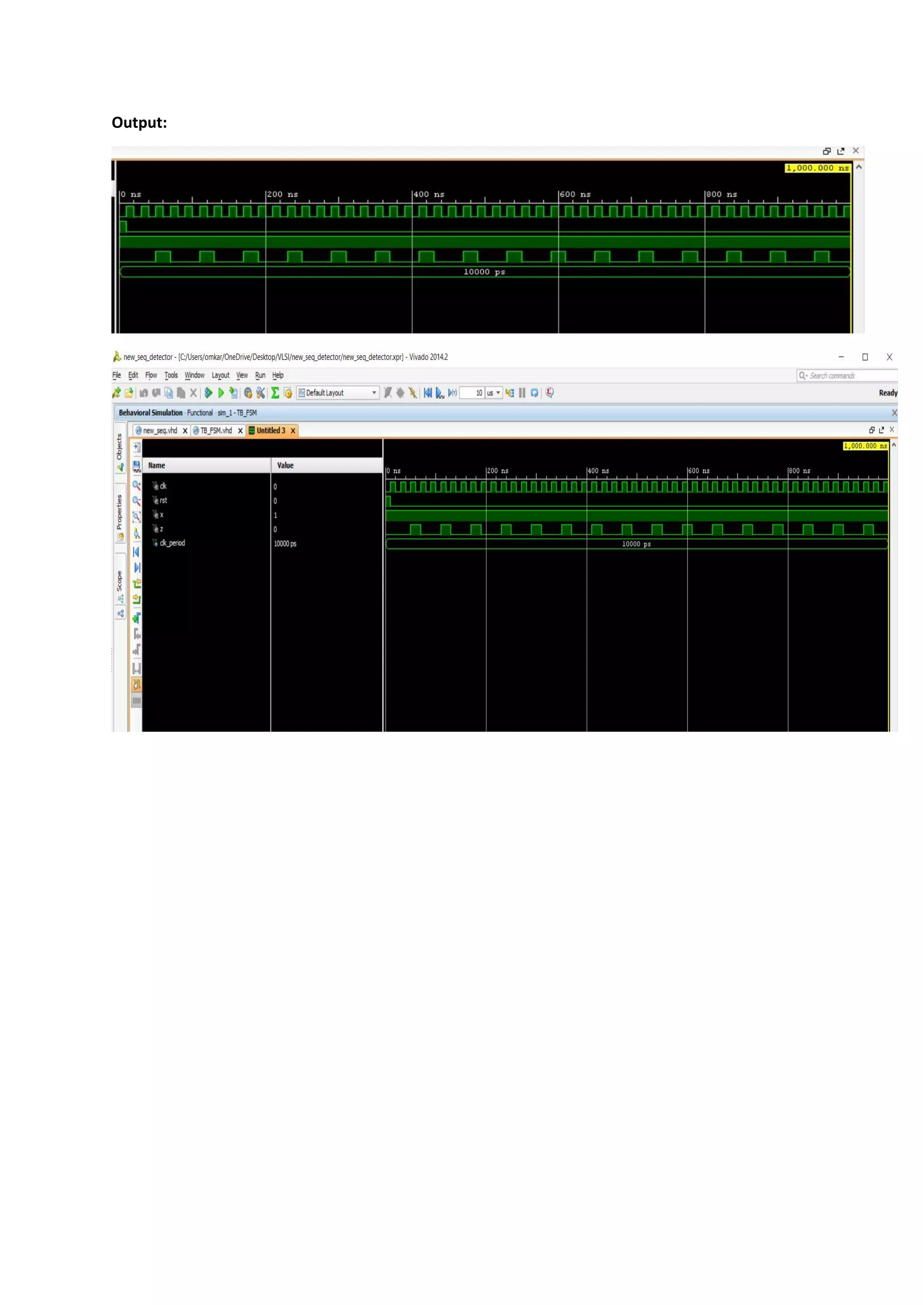Screen dimensions: 923x1305
Task: Select the z signal row
Action: coord(263,529)
